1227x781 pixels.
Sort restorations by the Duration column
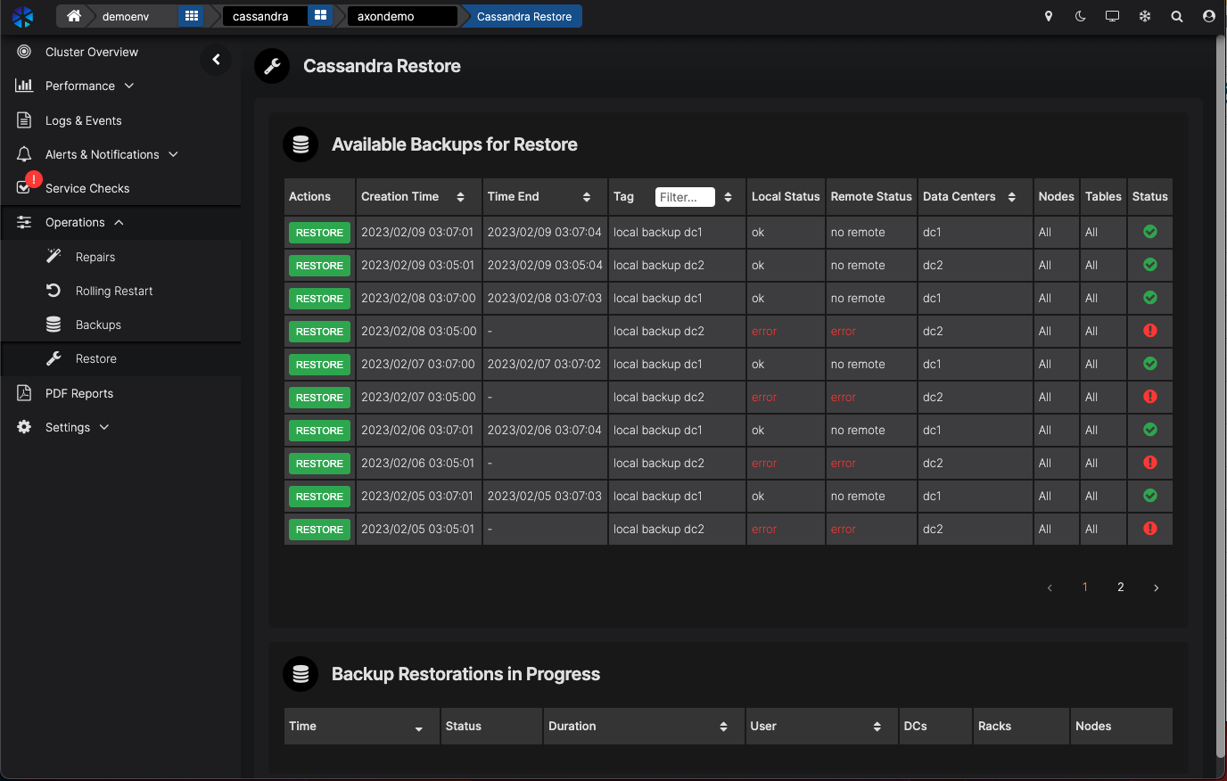pos(723,727)
